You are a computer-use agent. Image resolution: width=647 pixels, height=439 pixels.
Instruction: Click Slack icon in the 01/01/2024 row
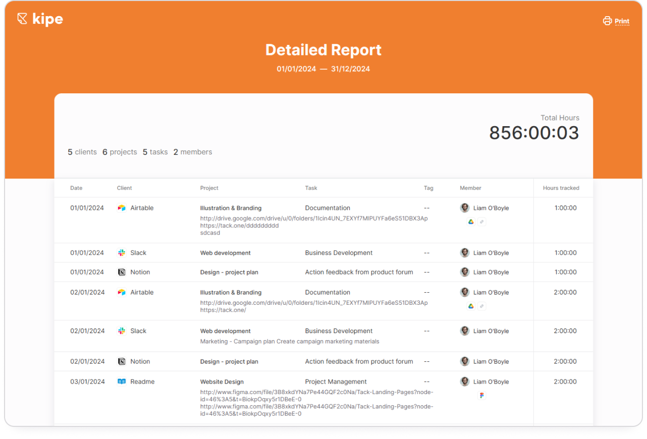(122, 253)
